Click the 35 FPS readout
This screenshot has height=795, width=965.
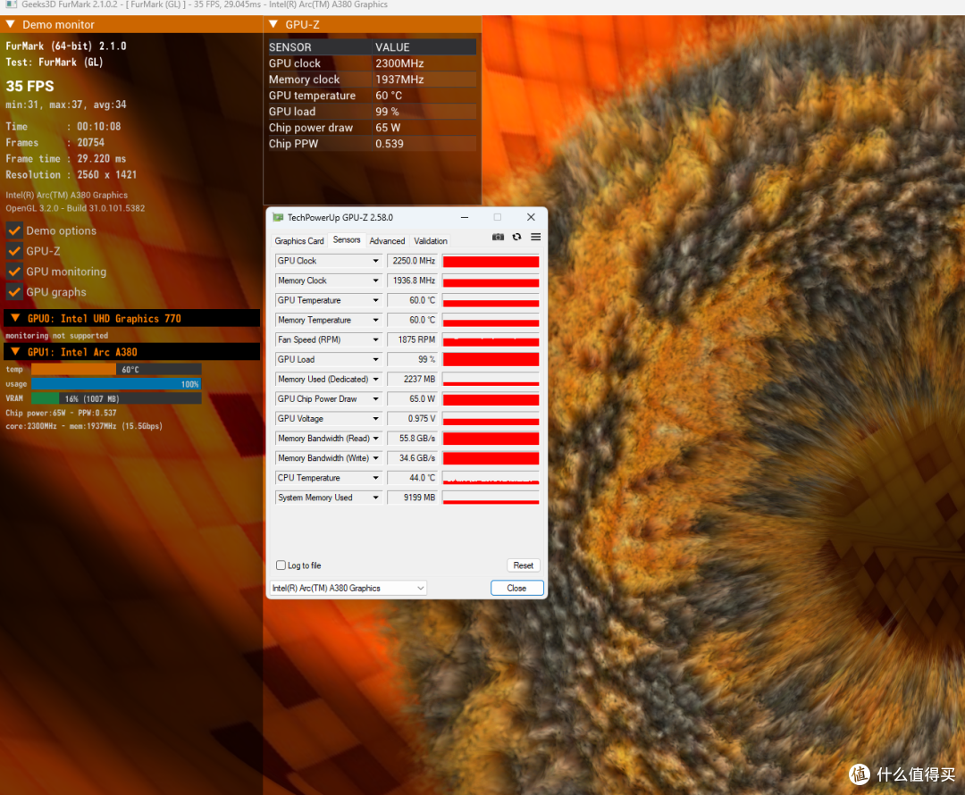[x=30, y=86]
